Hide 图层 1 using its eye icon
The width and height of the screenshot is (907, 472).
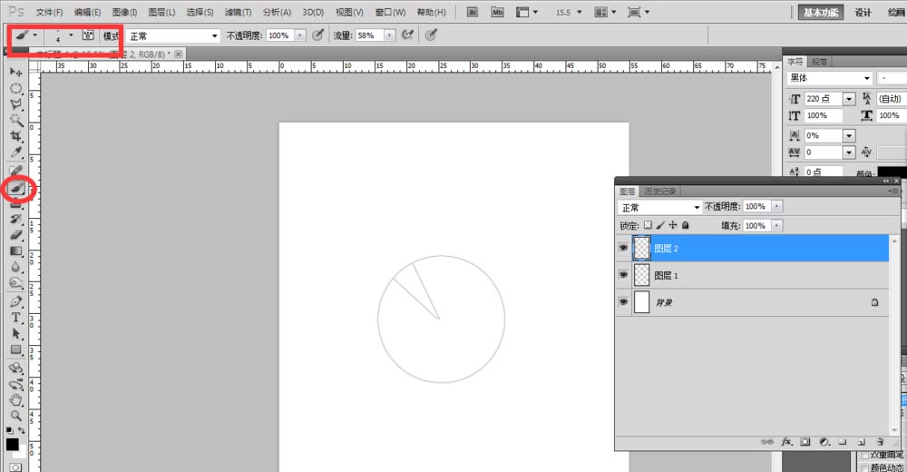[623, 274]
